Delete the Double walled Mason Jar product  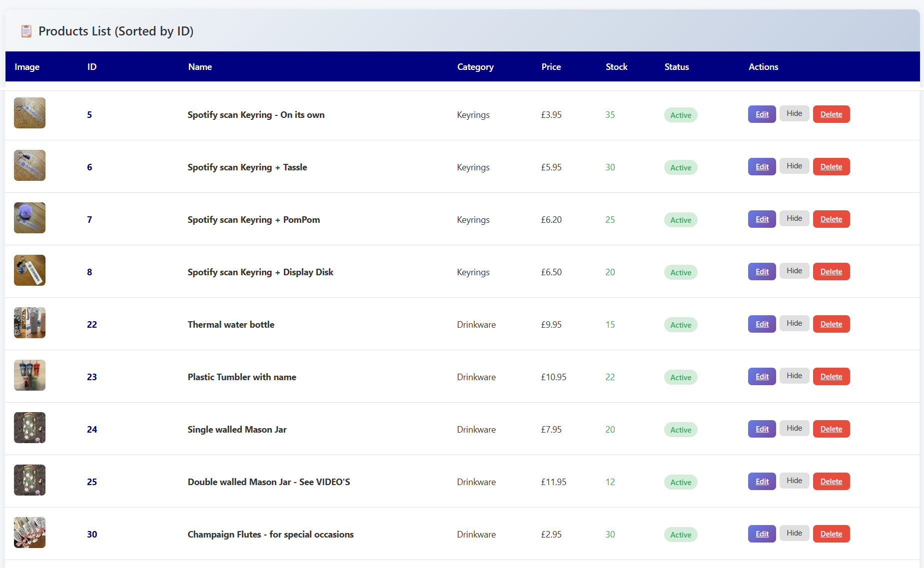[x=831, y=482]
